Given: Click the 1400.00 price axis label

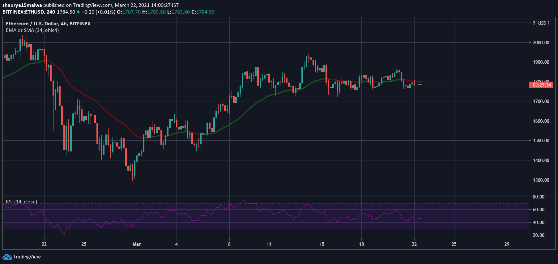Looking at the screenshot, I should click(x=541, y=160).
